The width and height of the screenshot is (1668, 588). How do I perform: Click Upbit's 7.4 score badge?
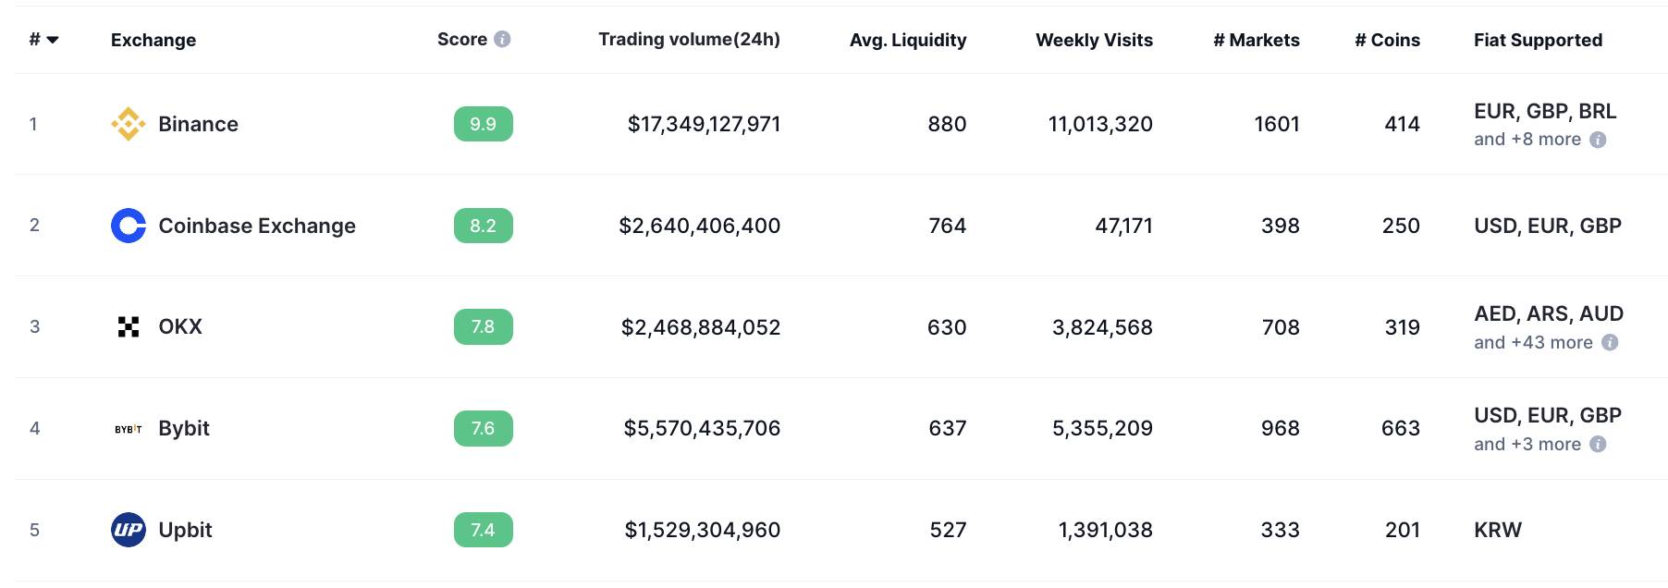483,530
